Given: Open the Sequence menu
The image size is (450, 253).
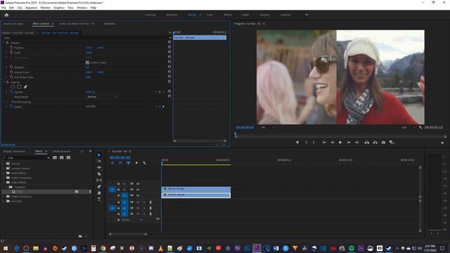Looking at the screenshot, I should 31,8.
